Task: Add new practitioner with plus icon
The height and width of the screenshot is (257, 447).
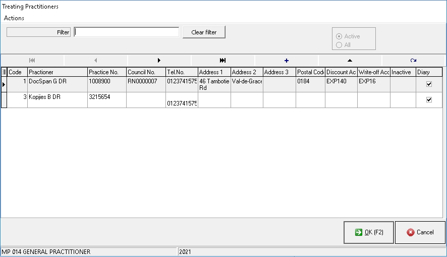Action: pyautogui.click(x=287, y=60)
